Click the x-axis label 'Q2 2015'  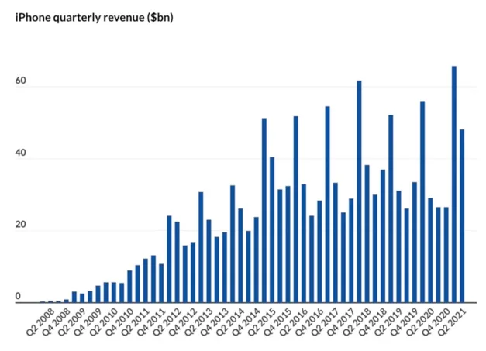pyautogui.click(x=262, y=322)
